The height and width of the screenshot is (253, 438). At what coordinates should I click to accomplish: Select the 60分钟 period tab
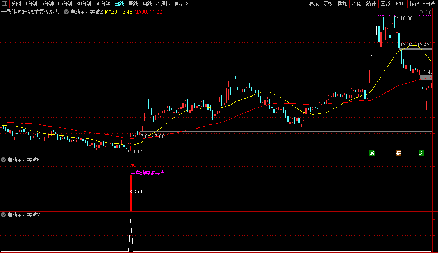[103, 4]
